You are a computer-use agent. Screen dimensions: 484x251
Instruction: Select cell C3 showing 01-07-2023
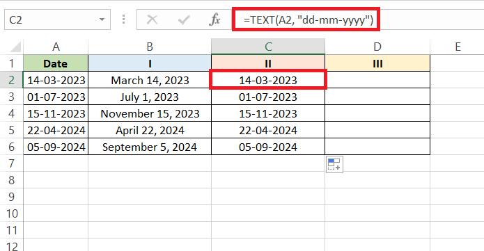coord(268,97)
